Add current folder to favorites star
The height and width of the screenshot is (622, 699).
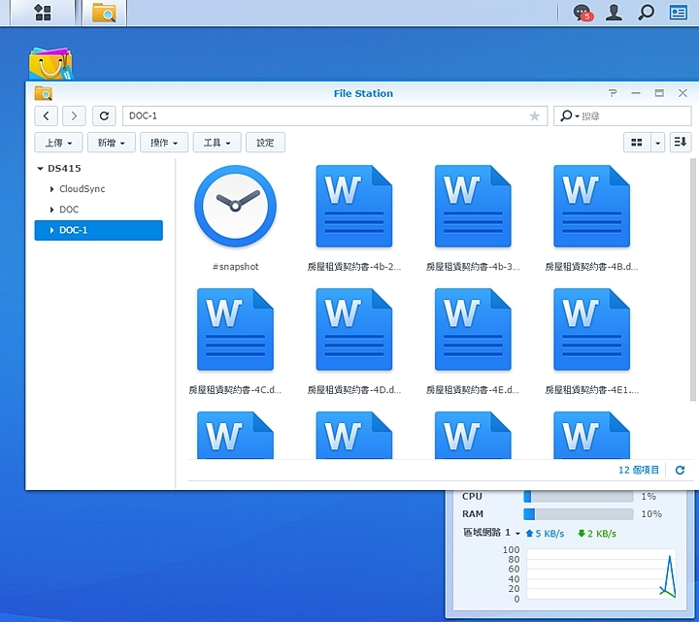point(534,116)
